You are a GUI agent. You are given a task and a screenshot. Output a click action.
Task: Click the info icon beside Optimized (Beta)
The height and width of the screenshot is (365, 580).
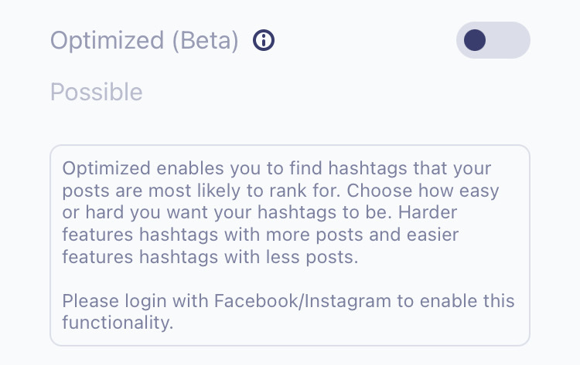click(x=264, y=40)
